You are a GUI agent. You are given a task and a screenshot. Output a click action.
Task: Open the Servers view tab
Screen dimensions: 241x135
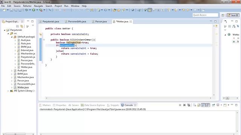point(74,105)
